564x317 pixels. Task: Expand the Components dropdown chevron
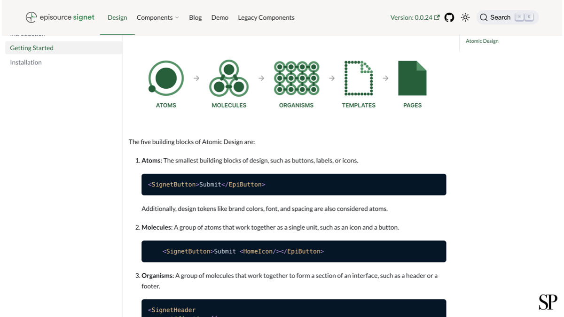pyautogui.click(x=177, y=18)
